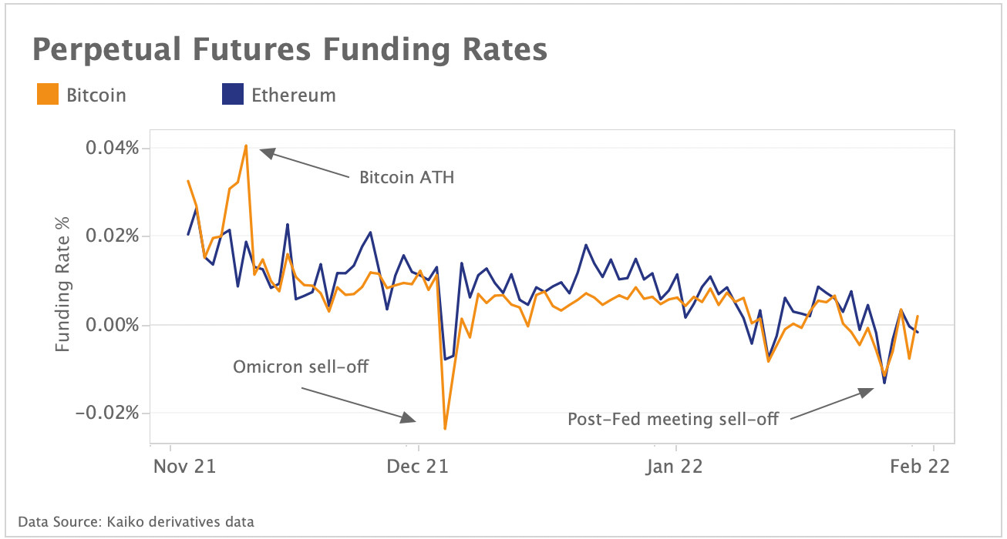1007x539 pixels.
Task: Click the orange Bitcoin legend swatch
Action: [x=47, y=95]
